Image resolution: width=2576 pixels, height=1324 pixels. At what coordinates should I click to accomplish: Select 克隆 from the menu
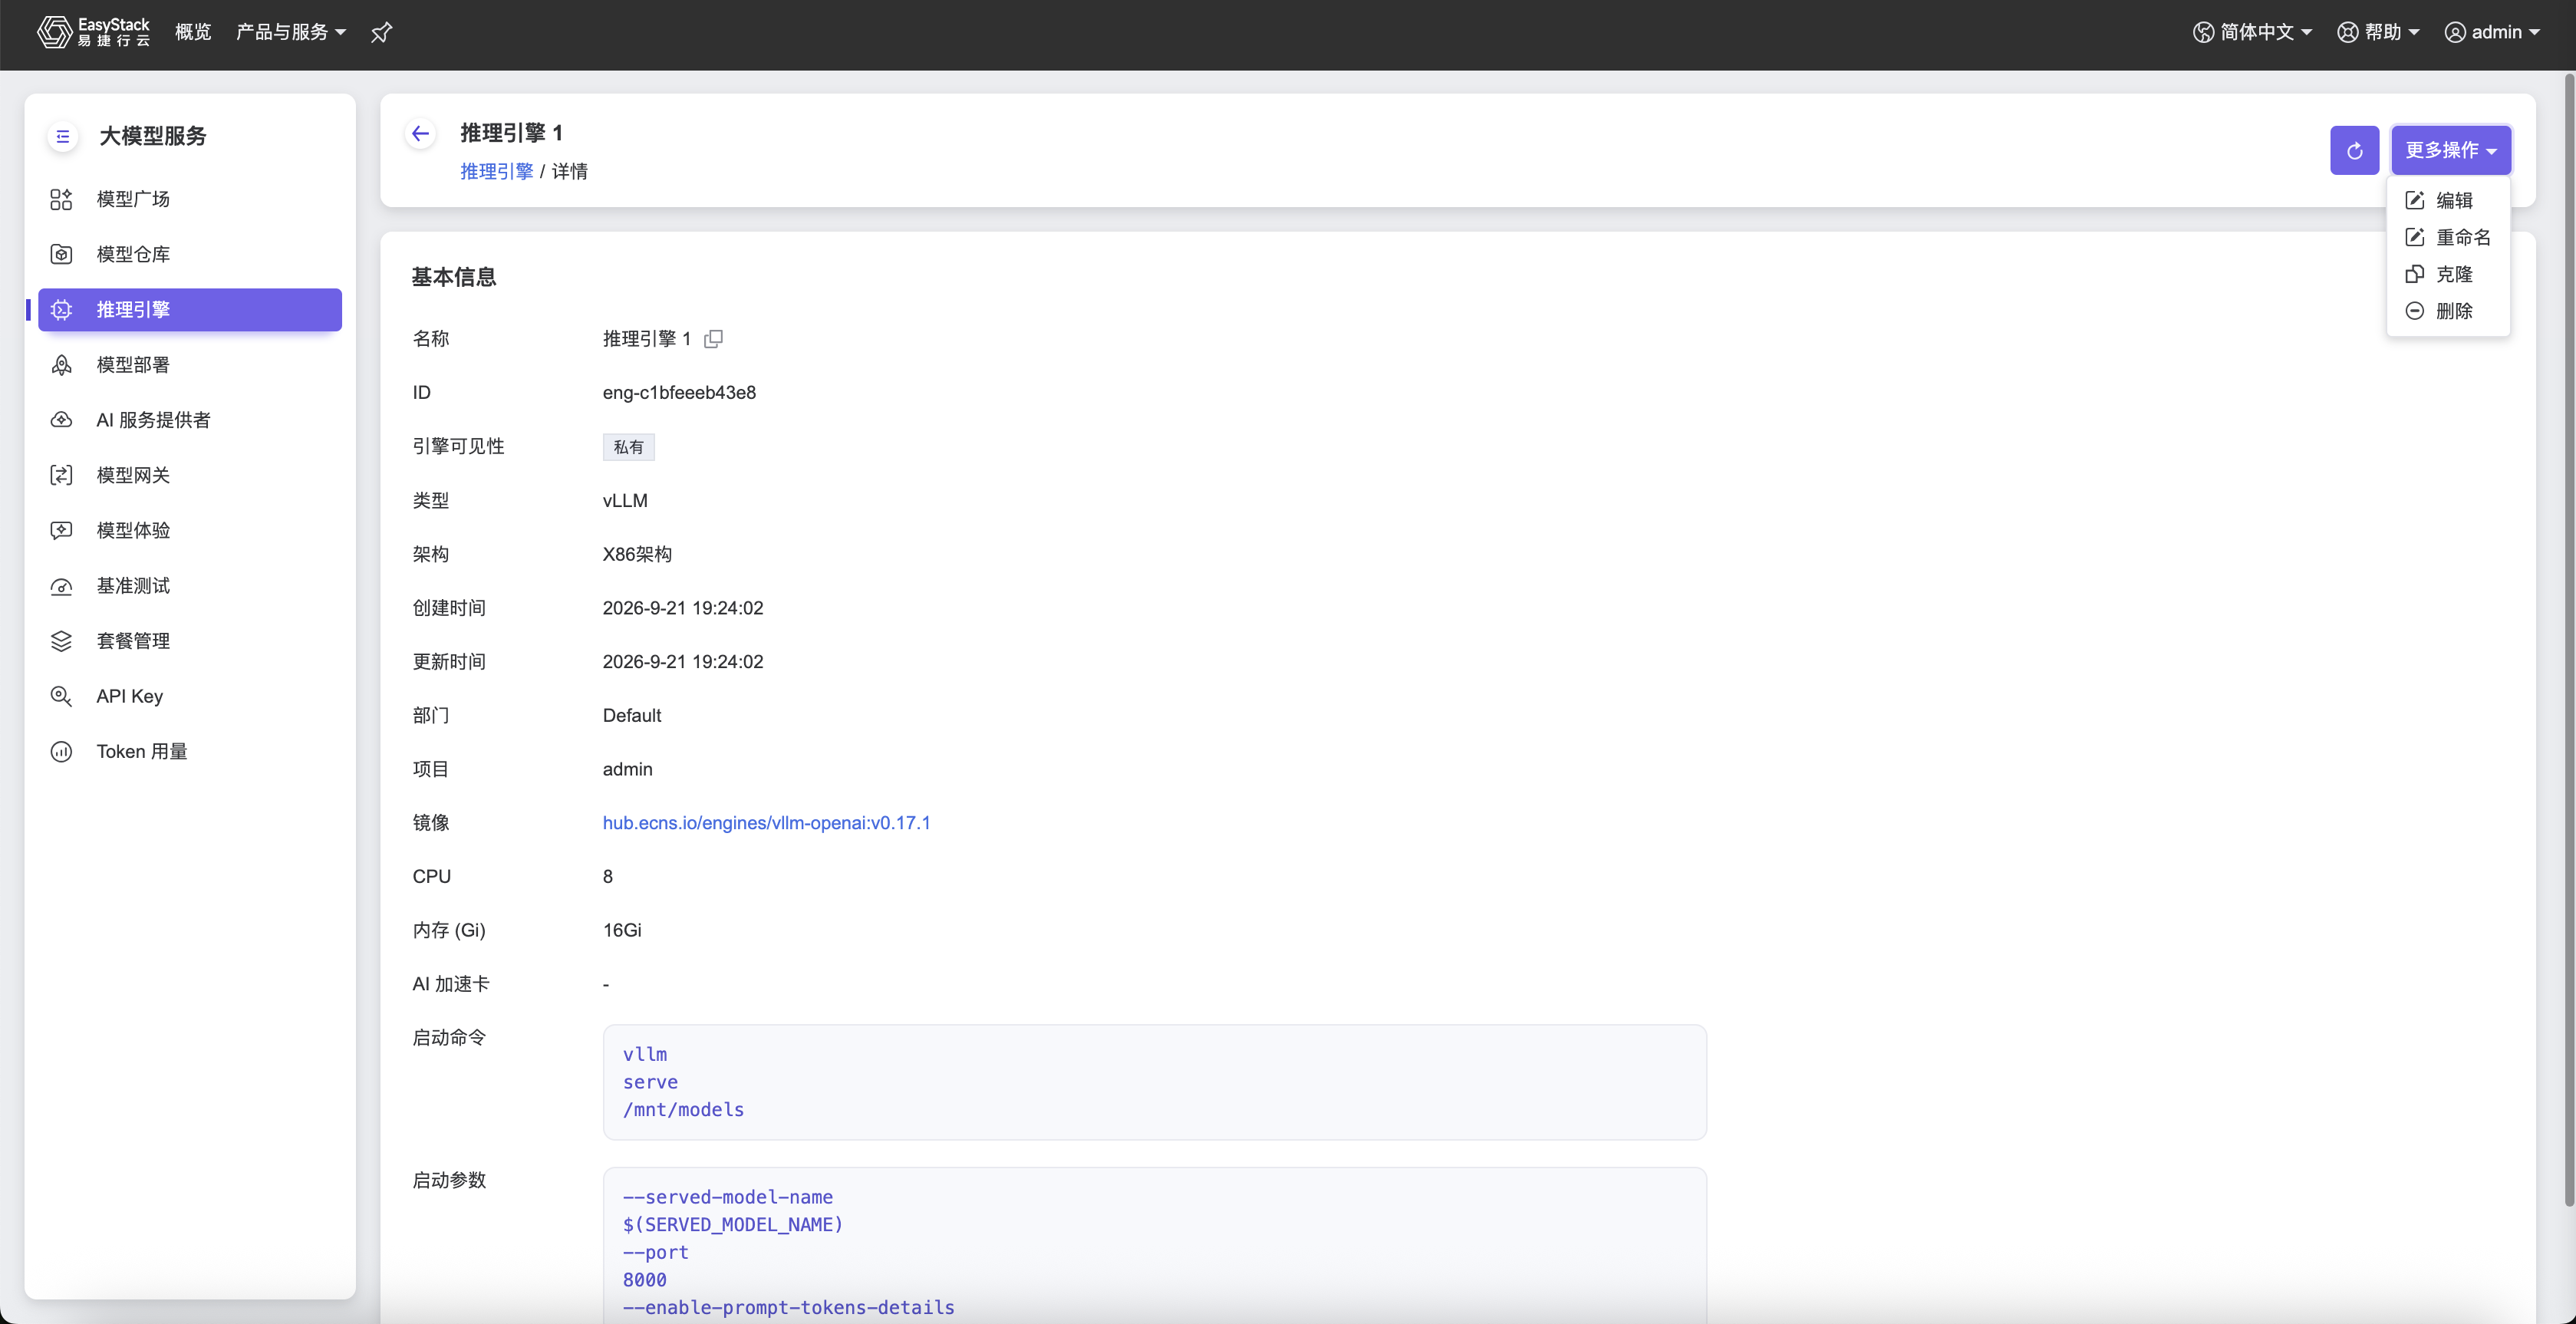2448,274
